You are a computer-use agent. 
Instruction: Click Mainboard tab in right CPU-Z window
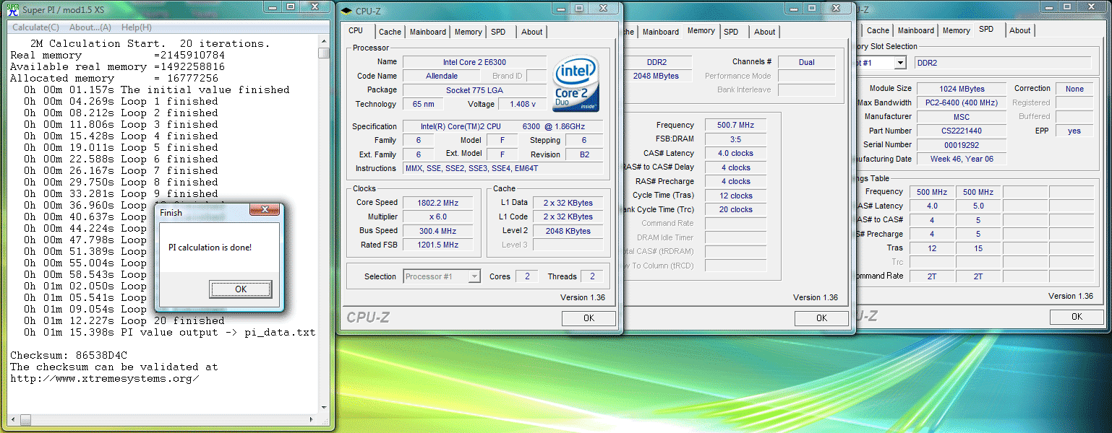916,30
